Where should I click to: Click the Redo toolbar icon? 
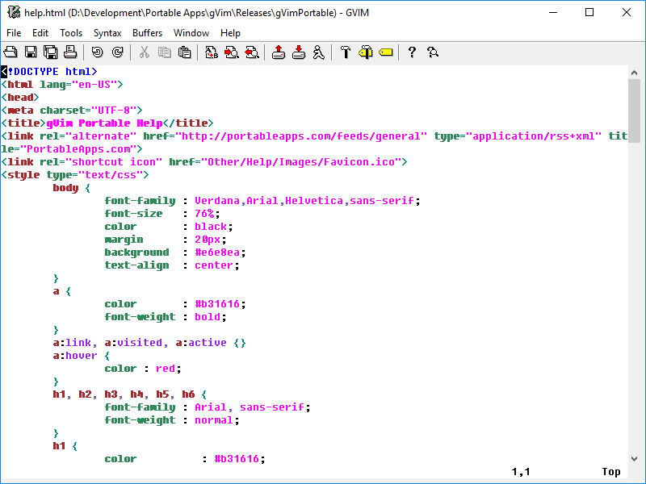click(x=117, y=52)
